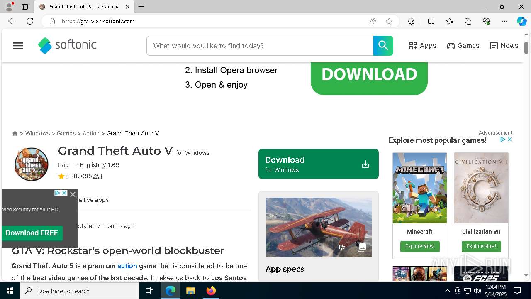Click the star rating icon
Image resolution: width=531 pixels, height=299 pixels.
[61, 176]
